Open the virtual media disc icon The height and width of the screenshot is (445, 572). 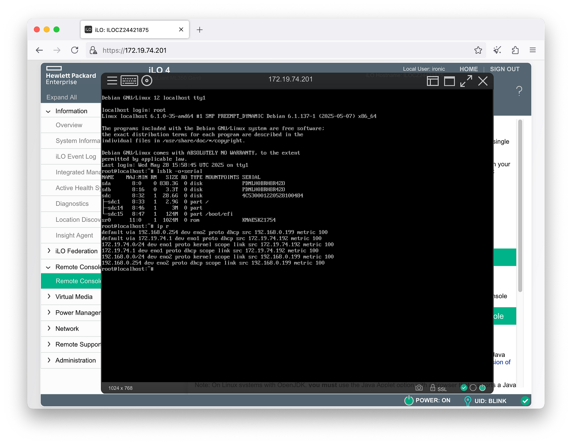(x=147, y=81)
